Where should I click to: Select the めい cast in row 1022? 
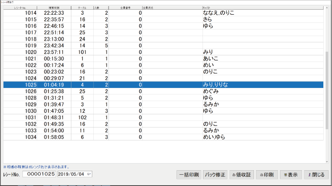[263, 65]
